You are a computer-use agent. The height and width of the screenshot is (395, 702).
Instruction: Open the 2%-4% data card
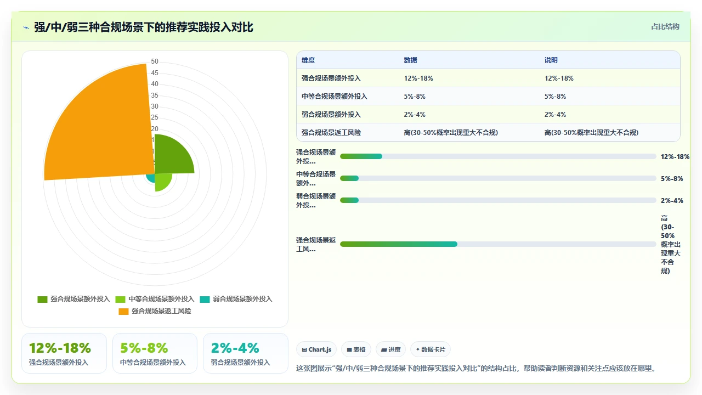pyautogui.click(x=246, y=353)
